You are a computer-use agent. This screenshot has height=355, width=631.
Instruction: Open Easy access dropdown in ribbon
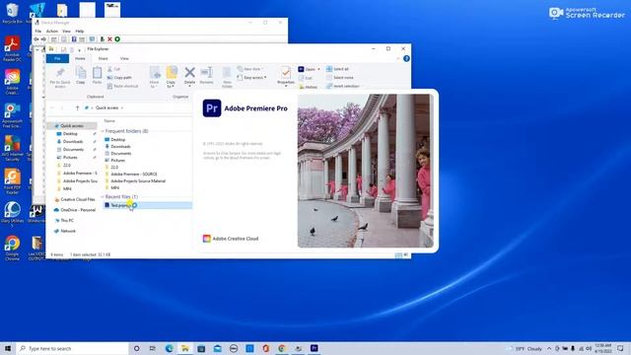pyautogui.click(x=252, y=77)
